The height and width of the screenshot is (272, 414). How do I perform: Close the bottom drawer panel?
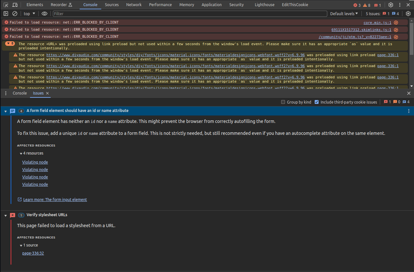(x=409, y=93)
